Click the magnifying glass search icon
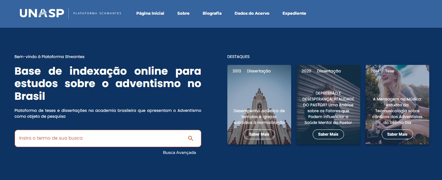442x180 pixels. 191,138
